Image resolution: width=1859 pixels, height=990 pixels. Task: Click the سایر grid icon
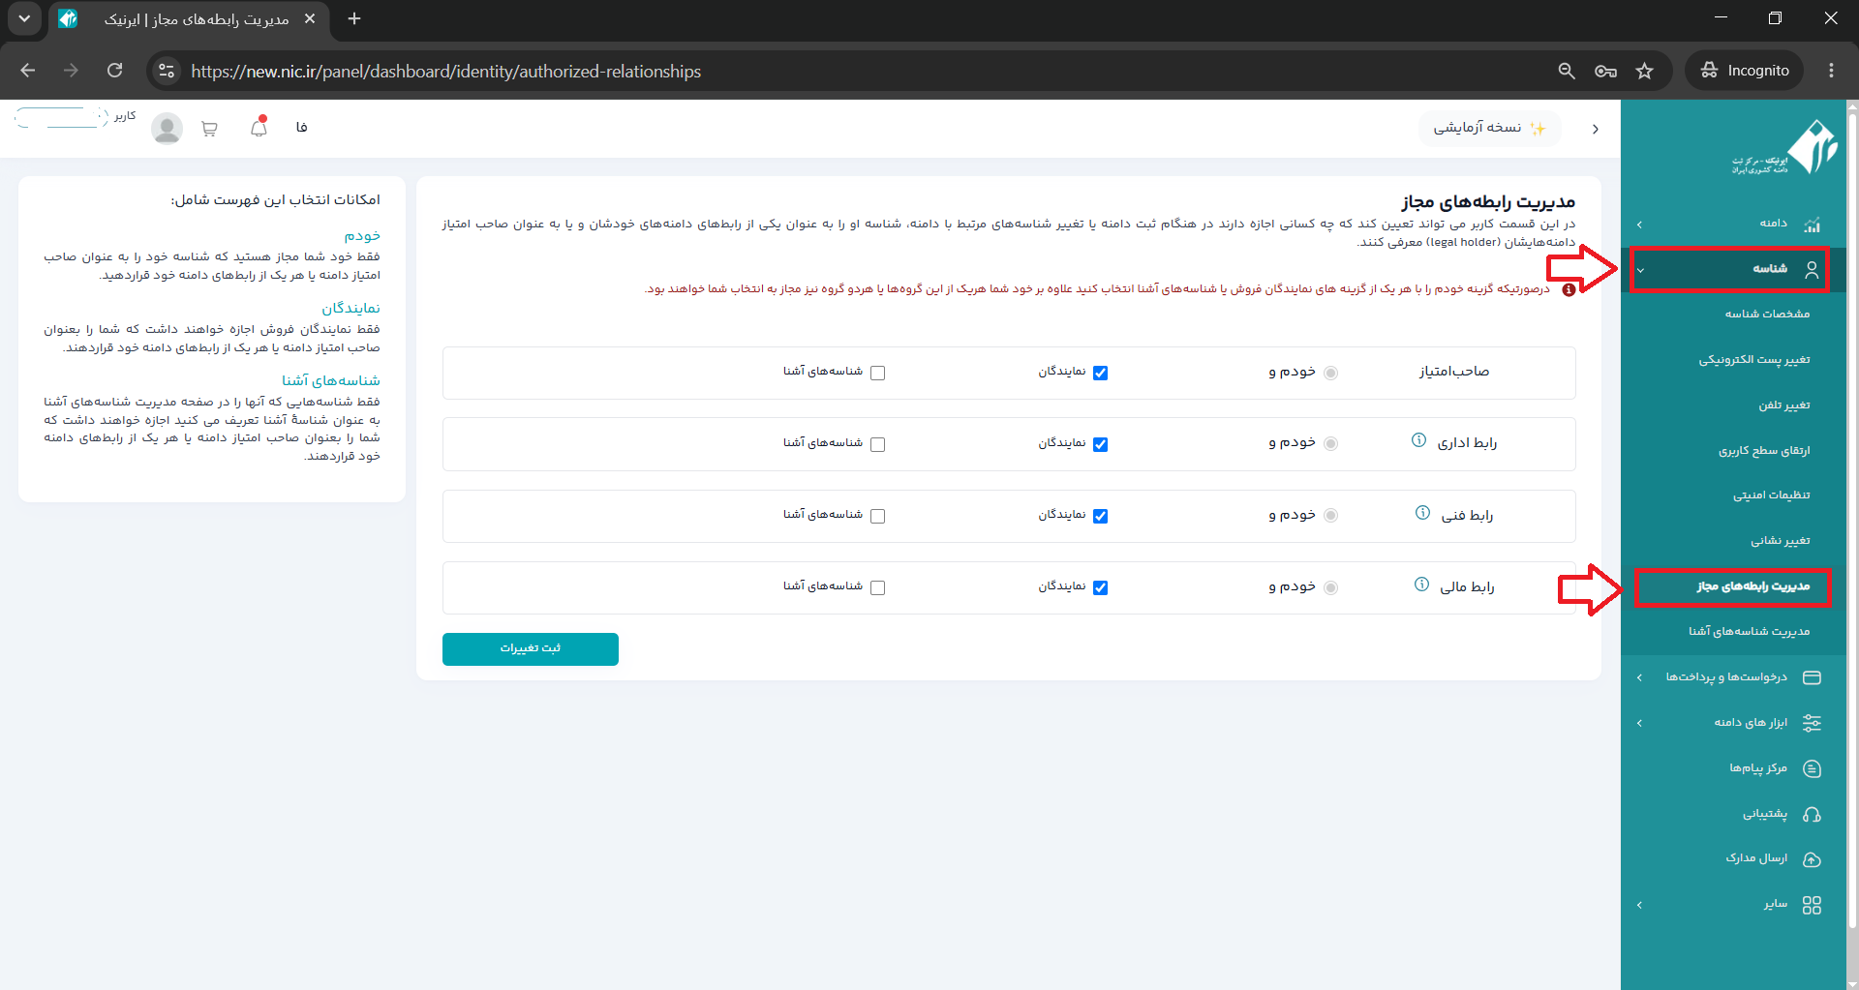click(1812, 905)
